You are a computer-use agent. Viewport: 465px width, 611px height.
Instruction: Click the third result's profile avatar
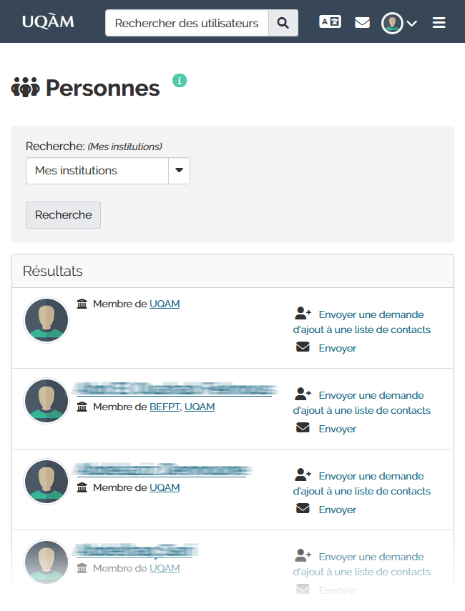[46, 482]
